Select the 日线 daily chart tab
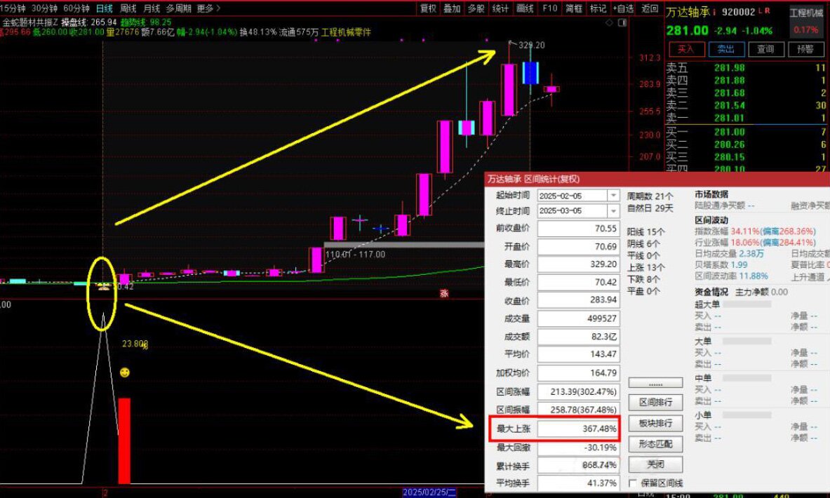 (105, 8)
